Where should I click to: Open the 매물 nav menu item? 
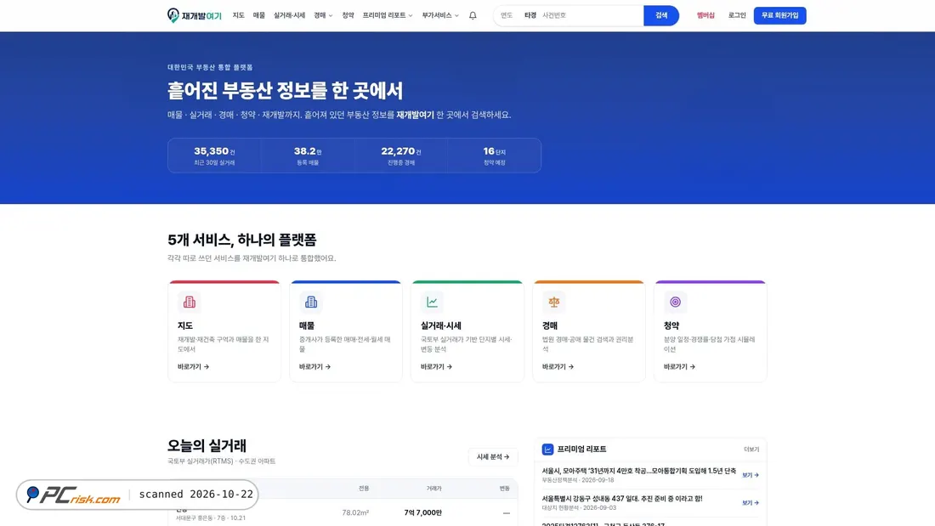tap(258, 15)
